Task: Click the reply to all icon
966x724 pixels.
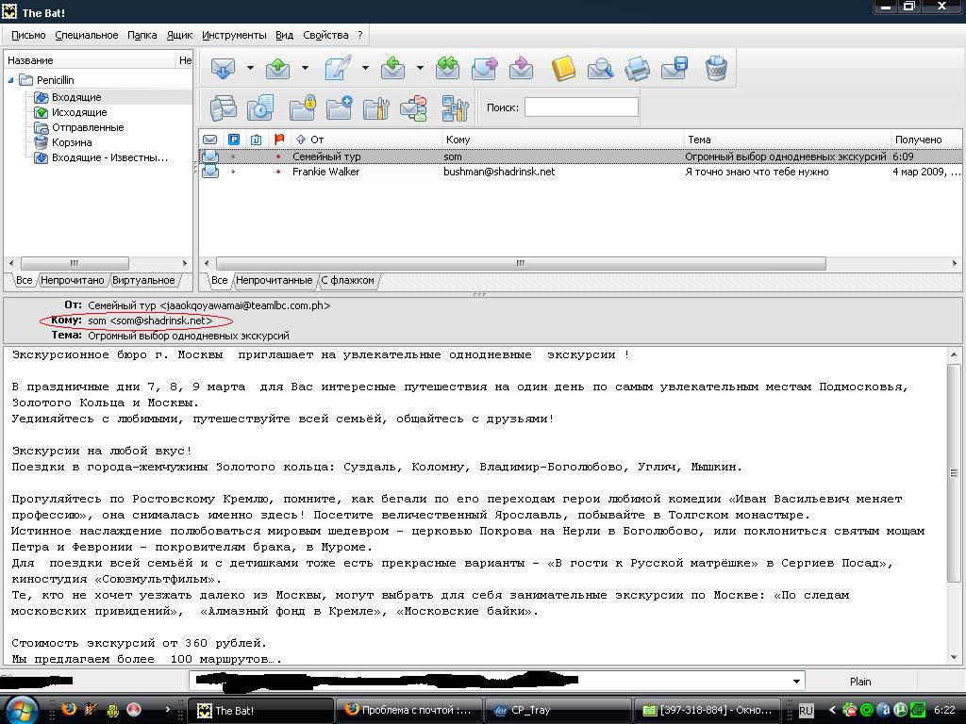Action: click(x=447, y=68)
